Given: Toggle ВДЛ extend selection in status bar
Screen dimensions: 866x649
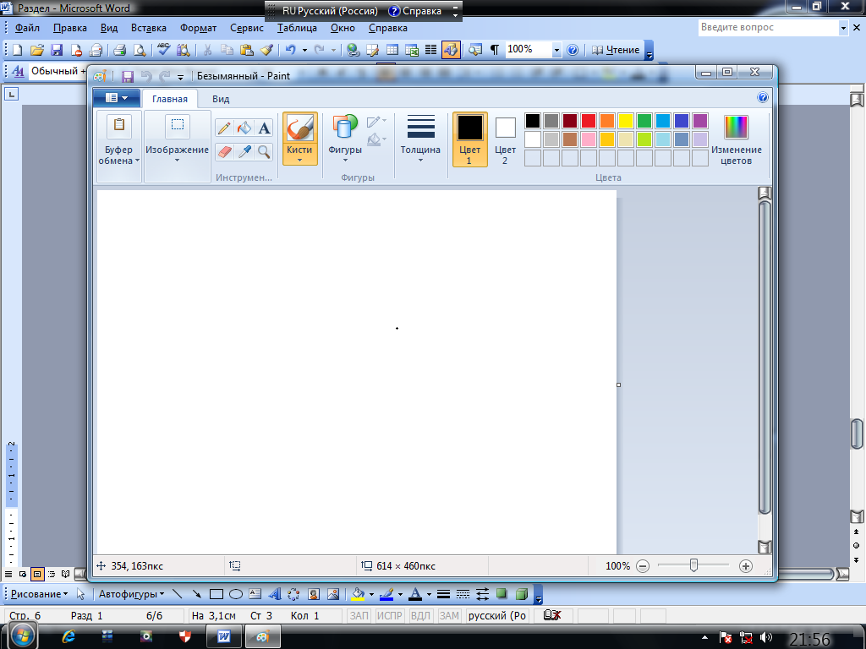Looking at the screenshot, I should pos(420,615).
